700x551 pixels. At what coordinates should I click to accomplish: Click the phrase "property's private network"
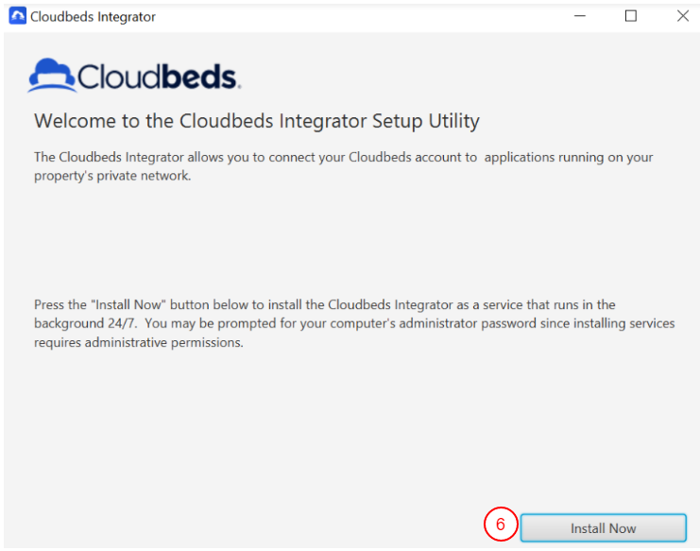click(112, 176)
